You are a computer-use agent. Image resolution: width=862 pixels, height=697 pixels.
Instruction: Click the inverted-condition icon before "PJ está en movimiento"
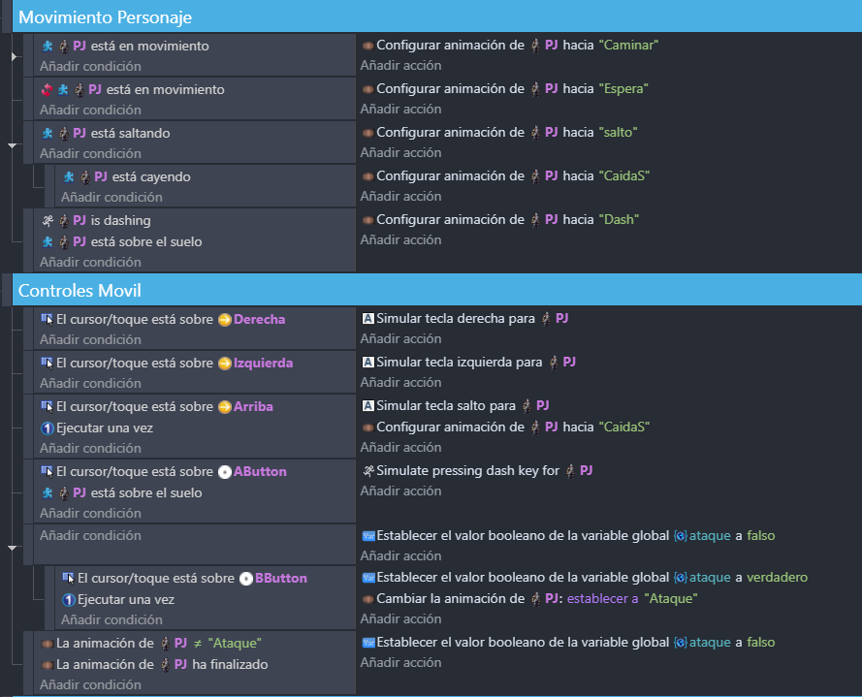tap(46, 90)
